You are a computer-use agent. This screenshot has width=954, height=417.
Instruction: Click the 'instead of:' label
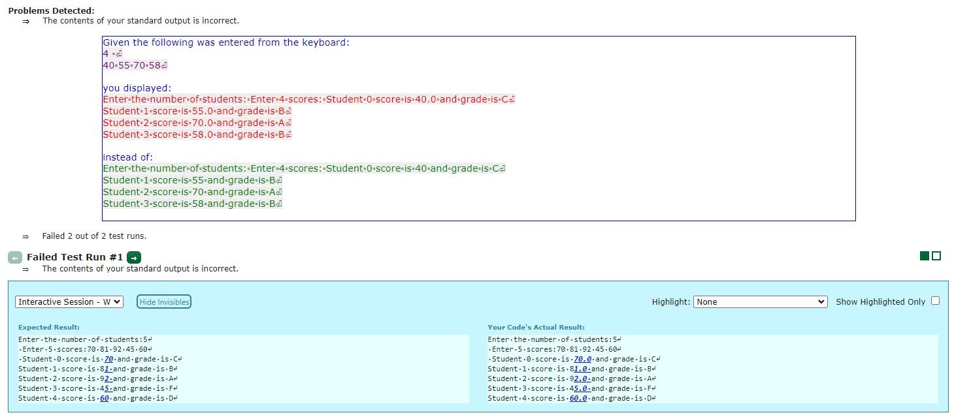(127, 157)
